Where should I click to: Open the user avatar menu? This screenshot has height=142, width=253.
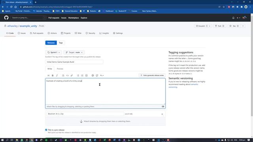(244, 17)
